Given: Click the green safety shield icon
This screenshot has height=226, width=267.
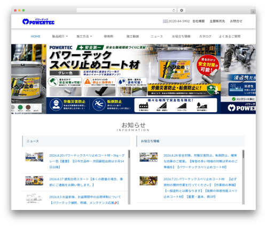Looking at the screenshot, I should click(211, 89).
